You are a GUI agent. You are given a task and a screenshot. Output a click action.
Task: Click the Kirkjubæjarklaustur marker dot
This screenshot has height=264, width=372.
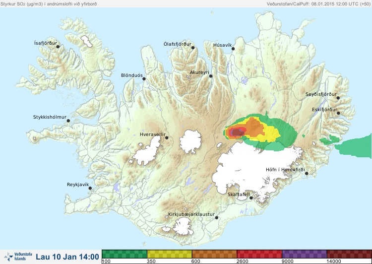[216, 218]
